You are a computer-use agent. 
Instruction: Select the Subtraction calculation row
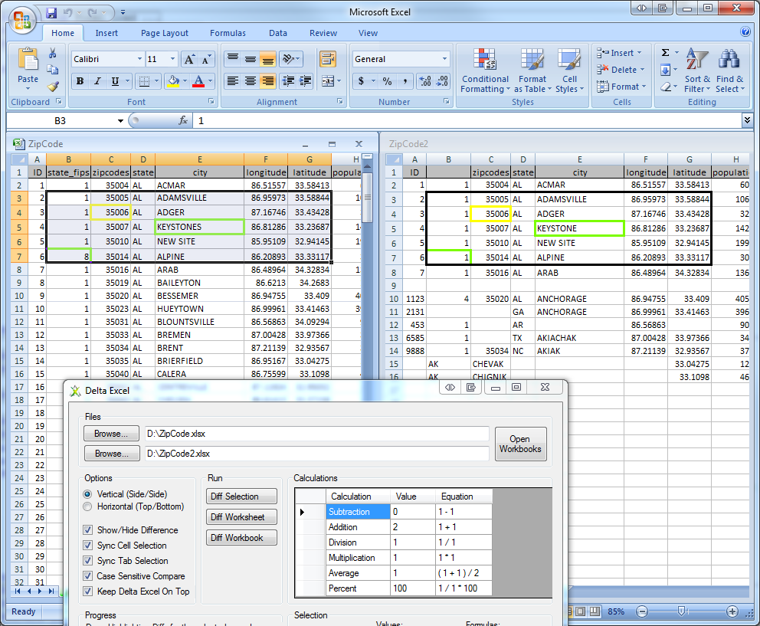click(x=394, y=512)
